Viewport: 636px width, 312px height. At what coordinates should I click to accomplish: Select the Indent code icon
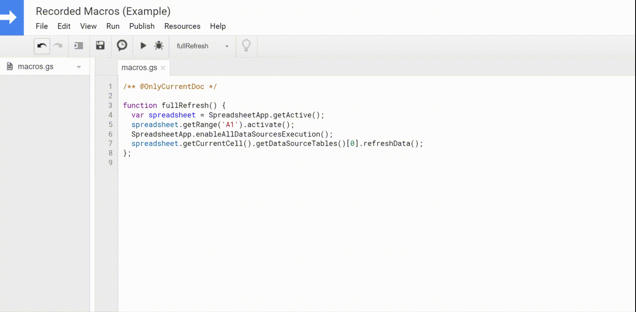(x=78, y=46)
